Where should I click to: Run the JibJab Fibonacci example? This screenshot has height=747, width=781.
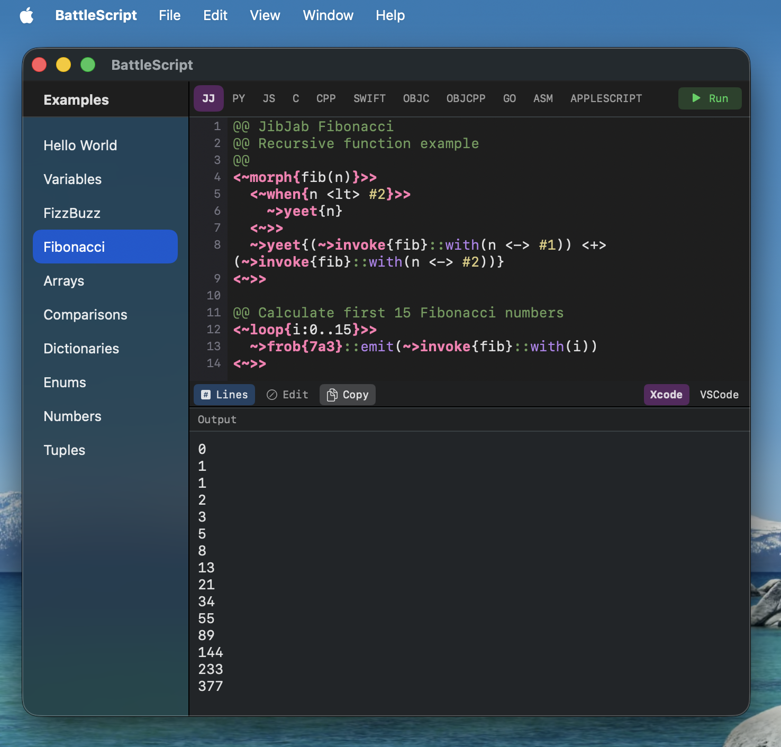[710, 98]
